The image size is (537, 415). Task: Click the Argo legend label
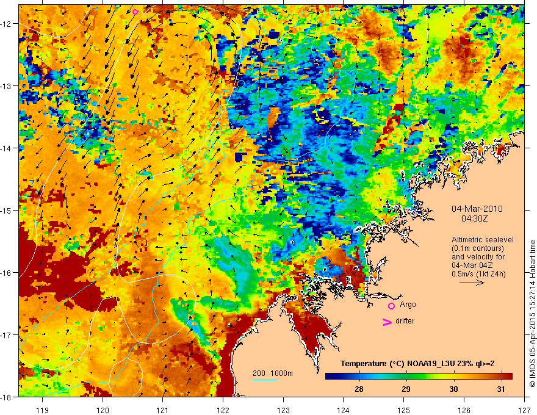(x=408, y=305)
